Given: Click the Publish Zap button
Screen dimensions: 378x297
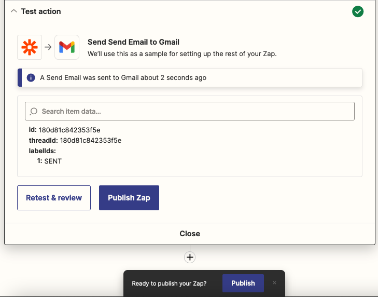Looking at the screenshot, I should (129, 198).
